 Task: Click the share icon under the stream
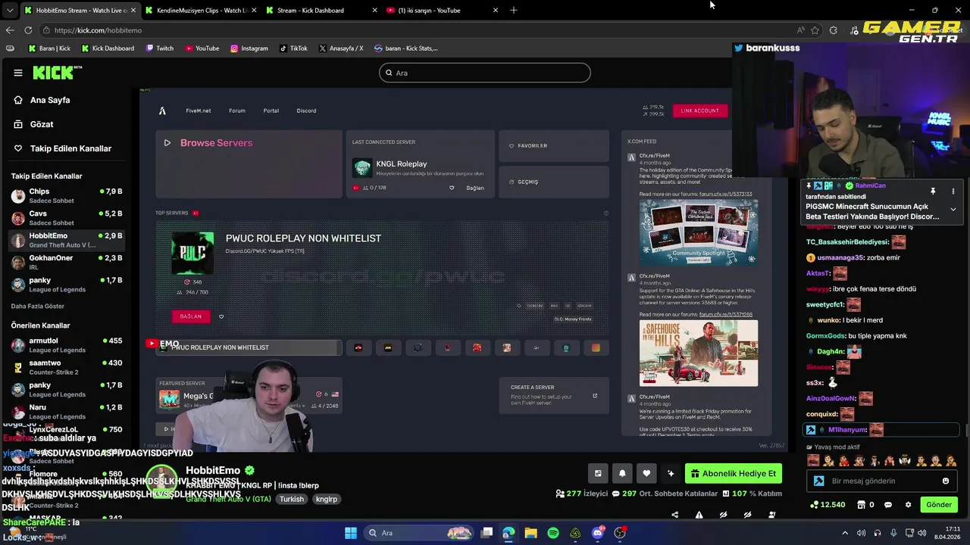click(x=675, y=515)
